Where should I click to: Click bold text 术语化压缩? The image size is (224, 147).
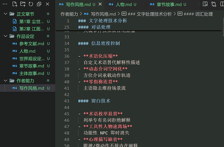pos(100,56)
